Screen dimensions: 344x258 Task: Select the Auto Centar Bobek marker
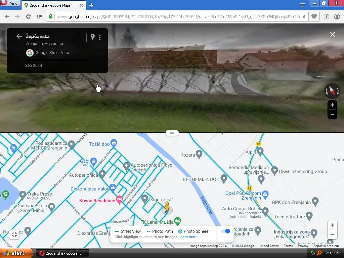point(265,212)
